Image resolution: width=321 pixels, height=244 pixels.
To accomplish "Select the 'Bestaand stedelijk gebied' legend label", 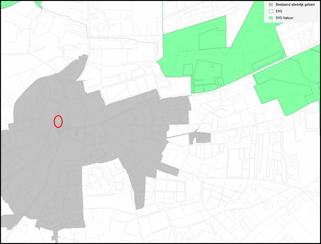I will point(295,4).
